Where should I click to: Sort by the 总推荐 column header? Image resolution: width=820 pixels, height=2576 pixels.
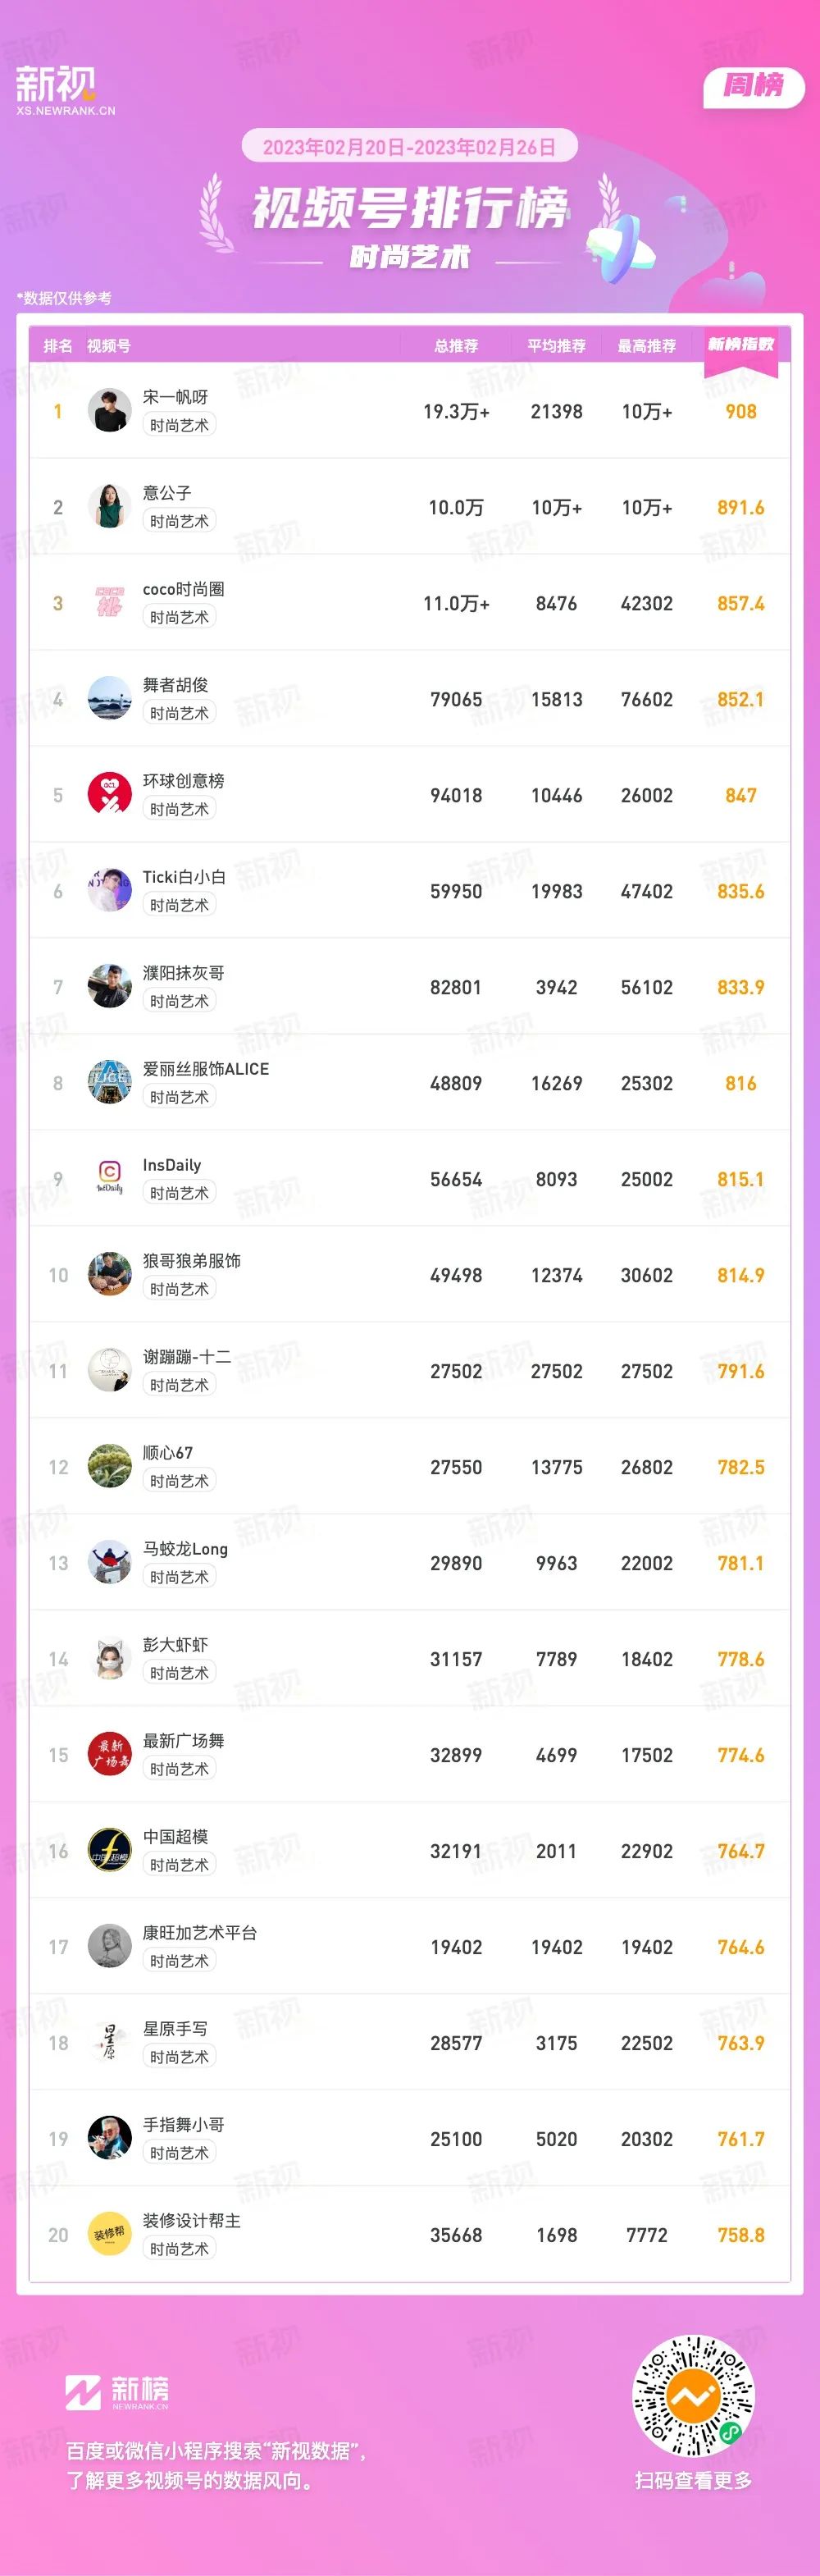tap(456, 346)
